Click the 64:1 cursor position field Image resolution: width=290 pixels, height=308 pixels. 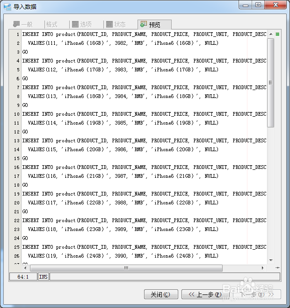point(23,277)
